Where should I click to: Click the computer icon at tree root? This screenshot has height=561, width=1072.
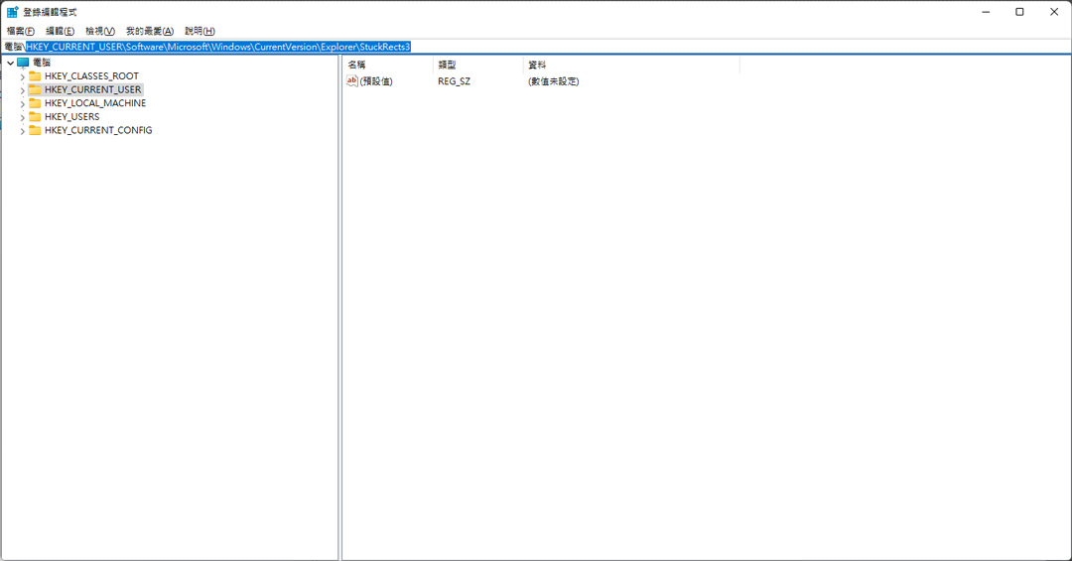click(23, 63)
